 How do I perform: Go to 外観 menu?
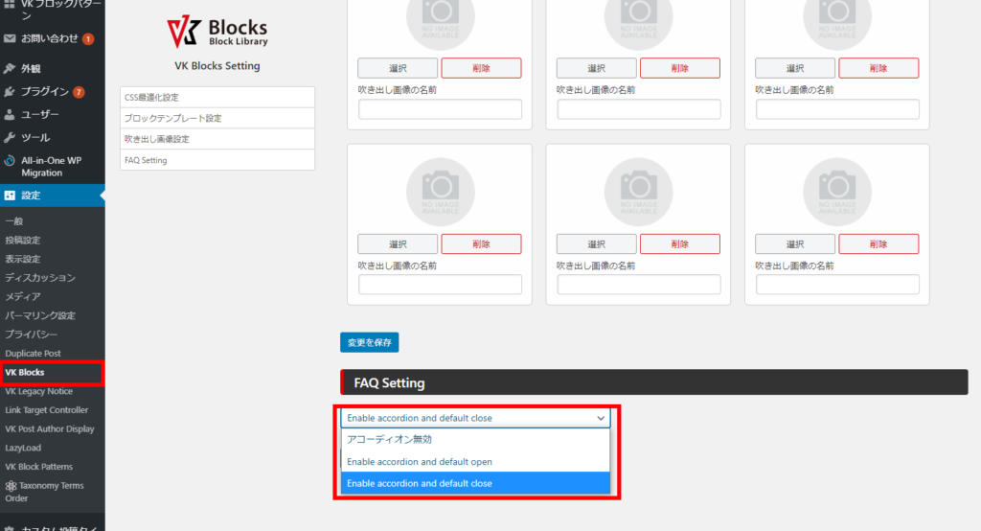31,68
